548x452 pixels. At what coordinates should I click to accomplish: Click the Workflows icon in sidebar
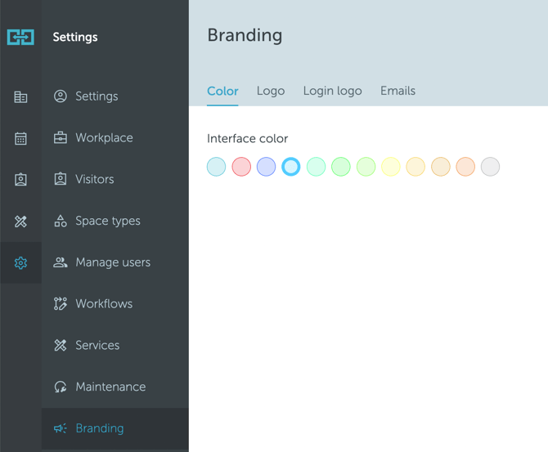click(x=61, y=304)
